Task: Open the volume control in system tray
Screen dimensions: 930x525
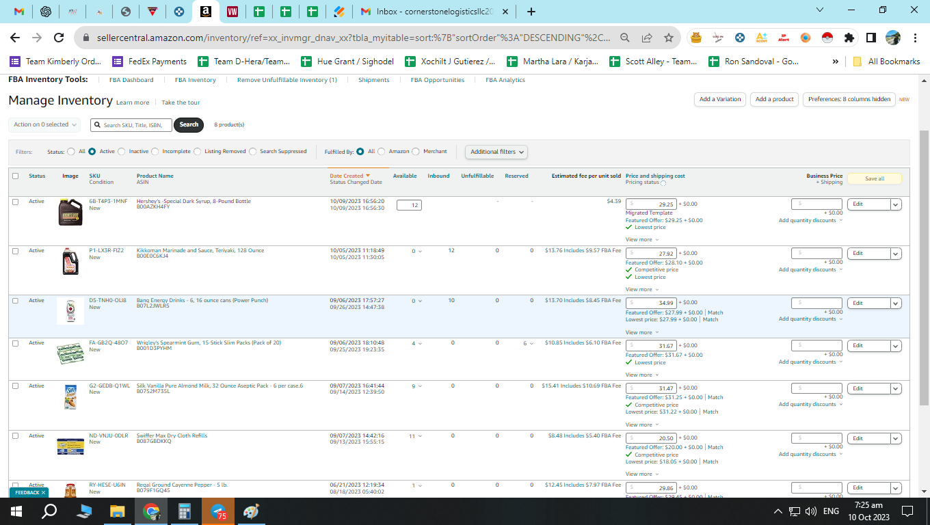Action: pos(811,511)
